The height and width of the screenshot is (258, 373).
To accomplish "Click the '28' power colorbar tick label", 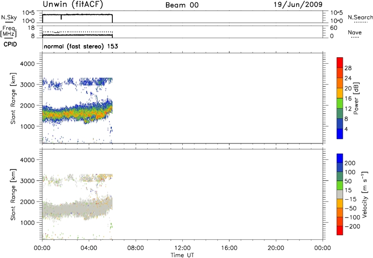I will tap(348, 68).
